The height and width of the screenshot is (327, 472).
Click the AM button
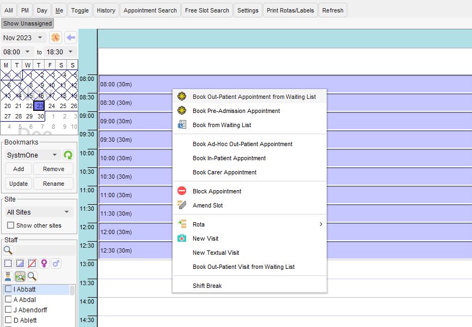[9, 10]
